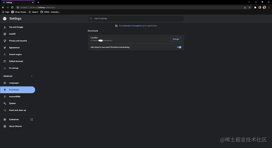Screen dimensions: 272x148
Task: Open the You and Google section
Action: (x=17, y=27)
